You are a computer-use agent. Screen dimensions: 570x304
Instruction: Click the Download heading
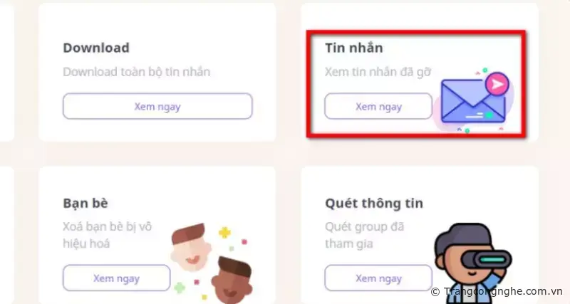[96, 48]
